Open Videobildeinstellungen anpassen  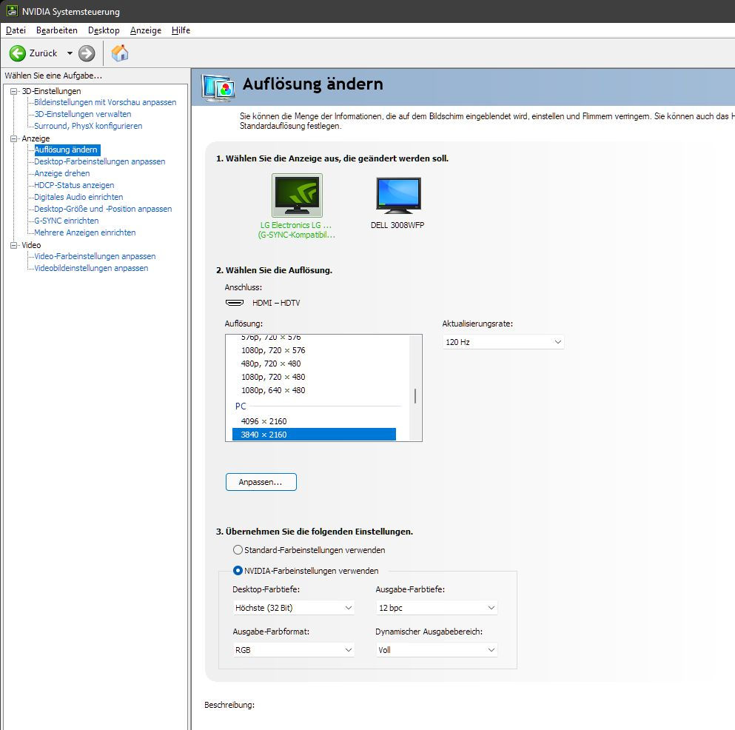coord(91,268)
